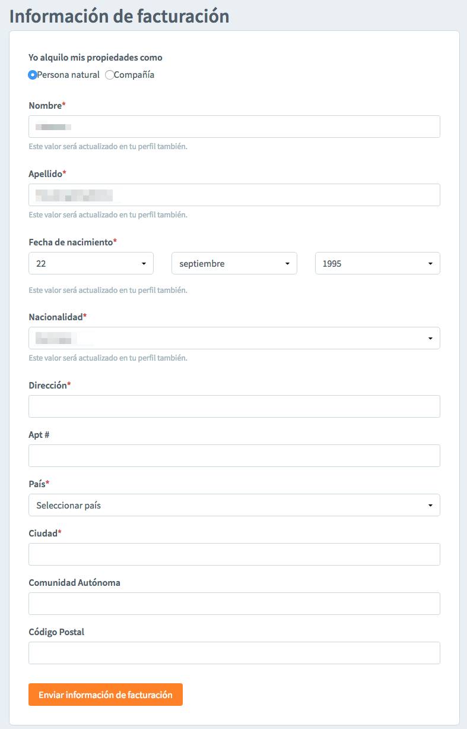The height and width of the screenshot is (729, 467).
Task: Expand the 1995 birth year dropdown
Action: pos(377,263)
